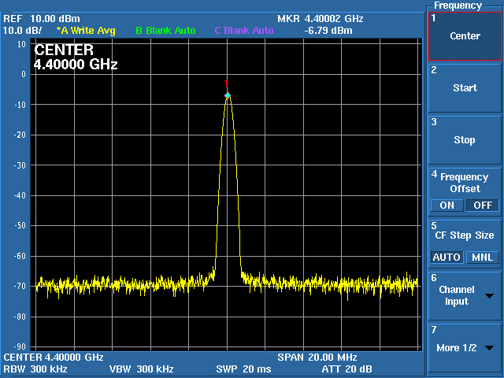Click the RBW 300 kHz readout

[35, 369]
